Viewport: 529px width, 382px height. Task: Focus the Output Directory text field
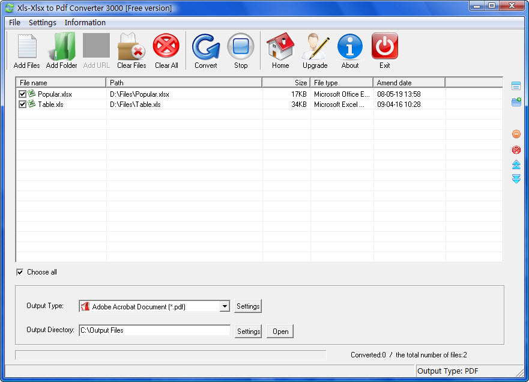(x=154, y=330)
